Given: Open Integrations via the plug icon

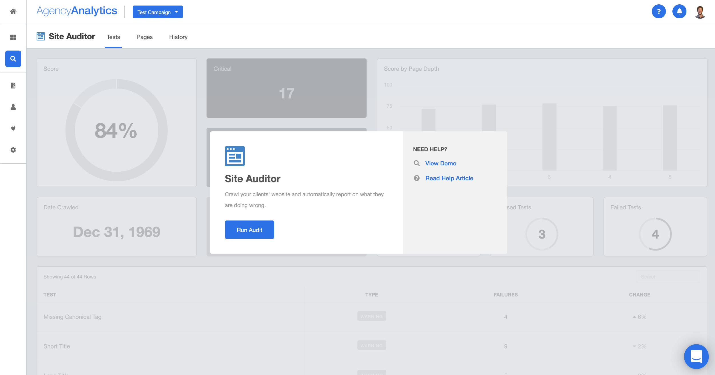Looking at the screenshot, I should [x=13, y=128].
